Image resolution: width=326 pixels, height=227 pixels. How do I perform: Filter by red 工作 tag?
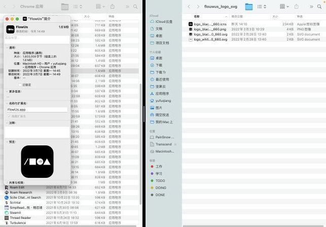pyautogui.click(x=156, y=167)
